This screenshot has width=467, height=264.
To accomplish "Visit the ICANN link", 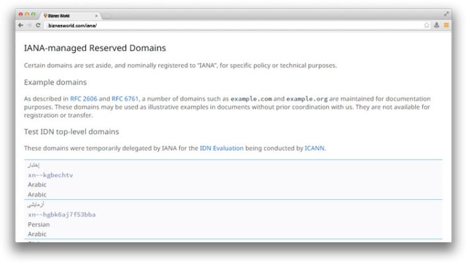I will pyautogui.click(x=314, y=148).
